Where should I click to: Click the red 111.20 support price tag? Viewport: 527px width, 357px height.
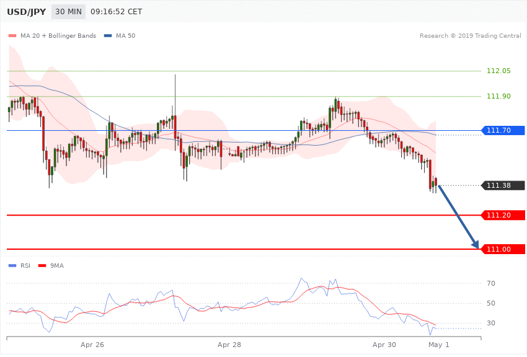(x=503, y=215)
